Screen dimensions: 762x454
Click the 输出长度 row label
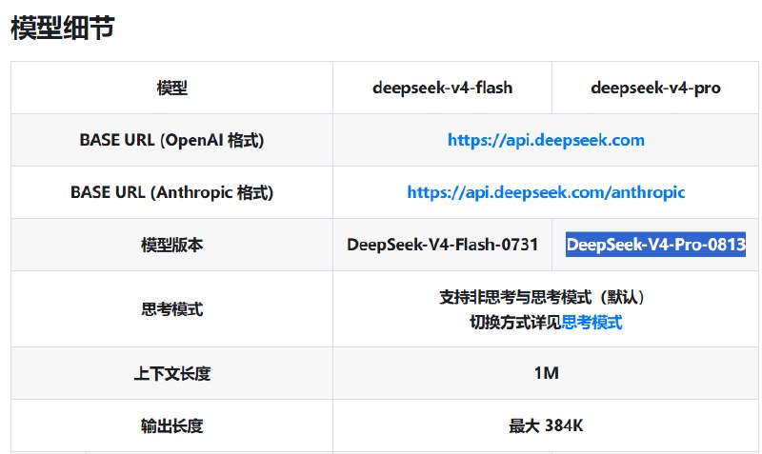click(x=172, y=425)
